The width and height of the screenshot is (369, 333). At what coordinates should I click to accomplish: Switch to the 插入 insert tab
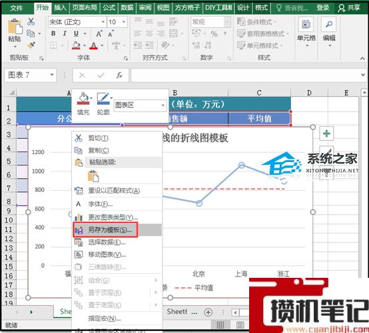60,8
